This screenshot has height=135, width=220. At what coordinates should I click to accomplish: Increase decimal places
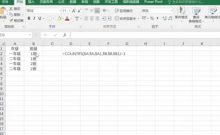pos(165,18)
